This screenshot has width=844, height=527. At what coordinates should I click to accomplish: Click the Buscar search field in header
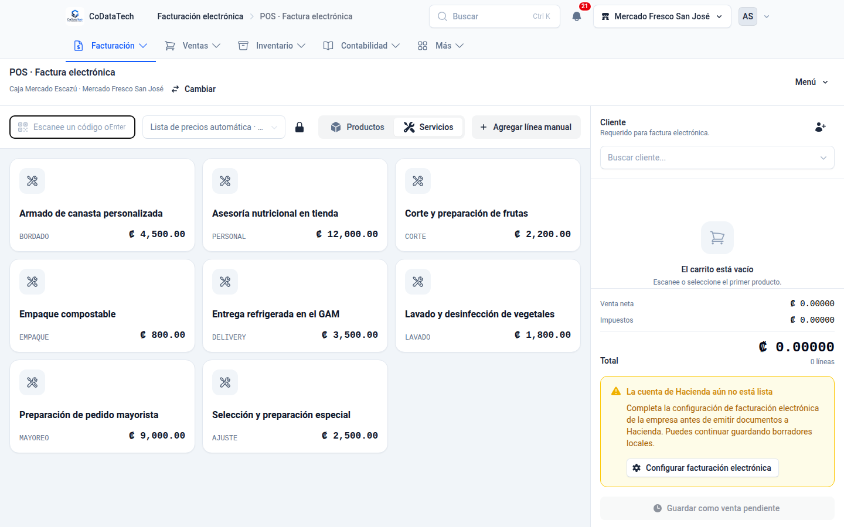(x=495, y=16)
